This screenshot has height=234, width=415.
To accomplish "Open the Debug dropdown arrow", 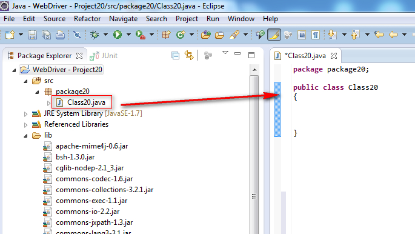I will [x=105, y=35].
